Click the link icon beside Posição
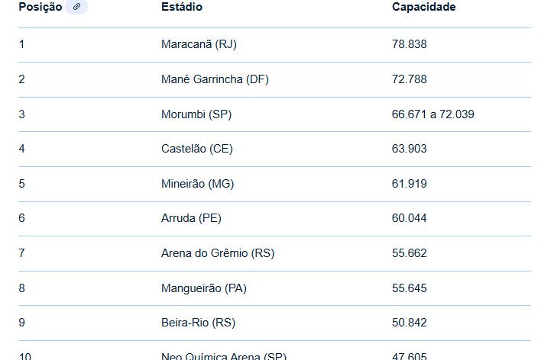The height and width of the screenshot is (360, 541). (x=76, y=7)
